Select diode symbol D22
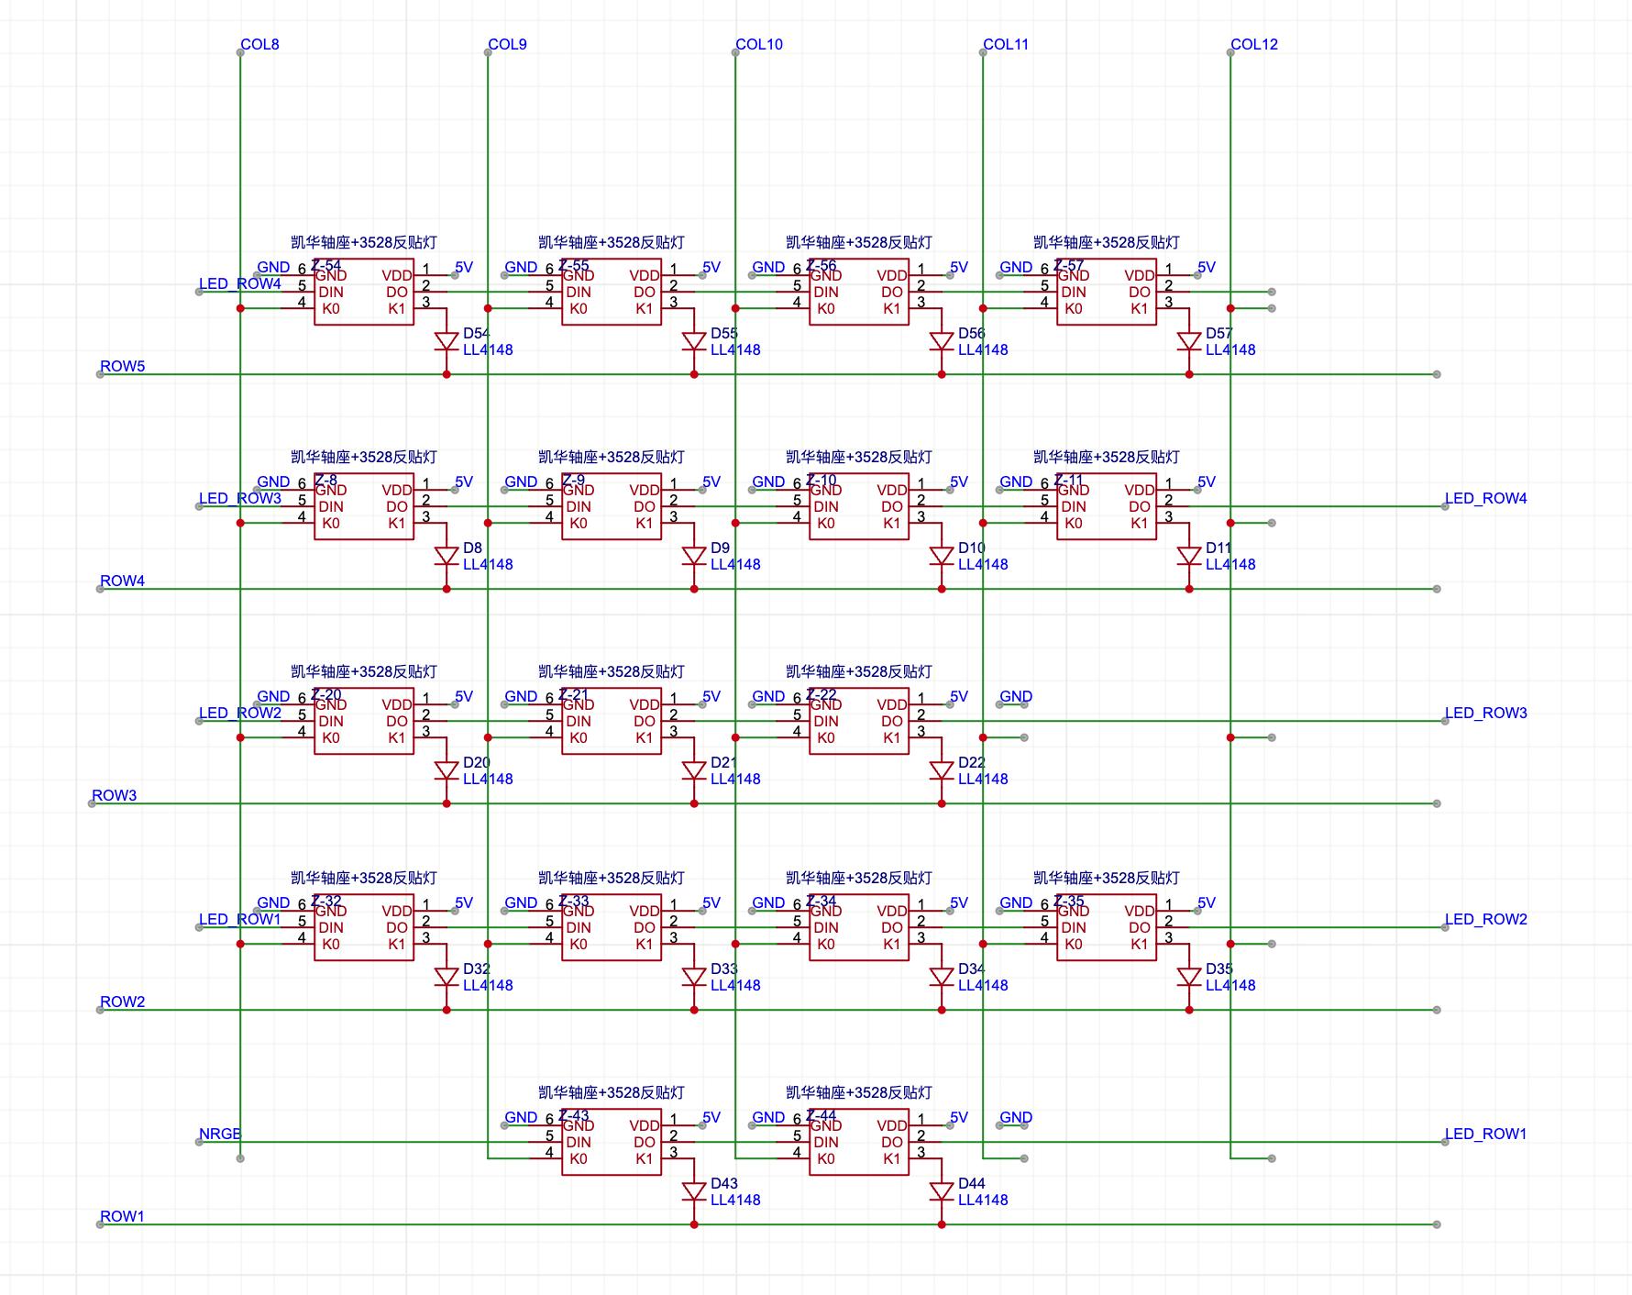Image resolution: width=1632 pixels, height=1295 pixels. click(x=942, y=770)
